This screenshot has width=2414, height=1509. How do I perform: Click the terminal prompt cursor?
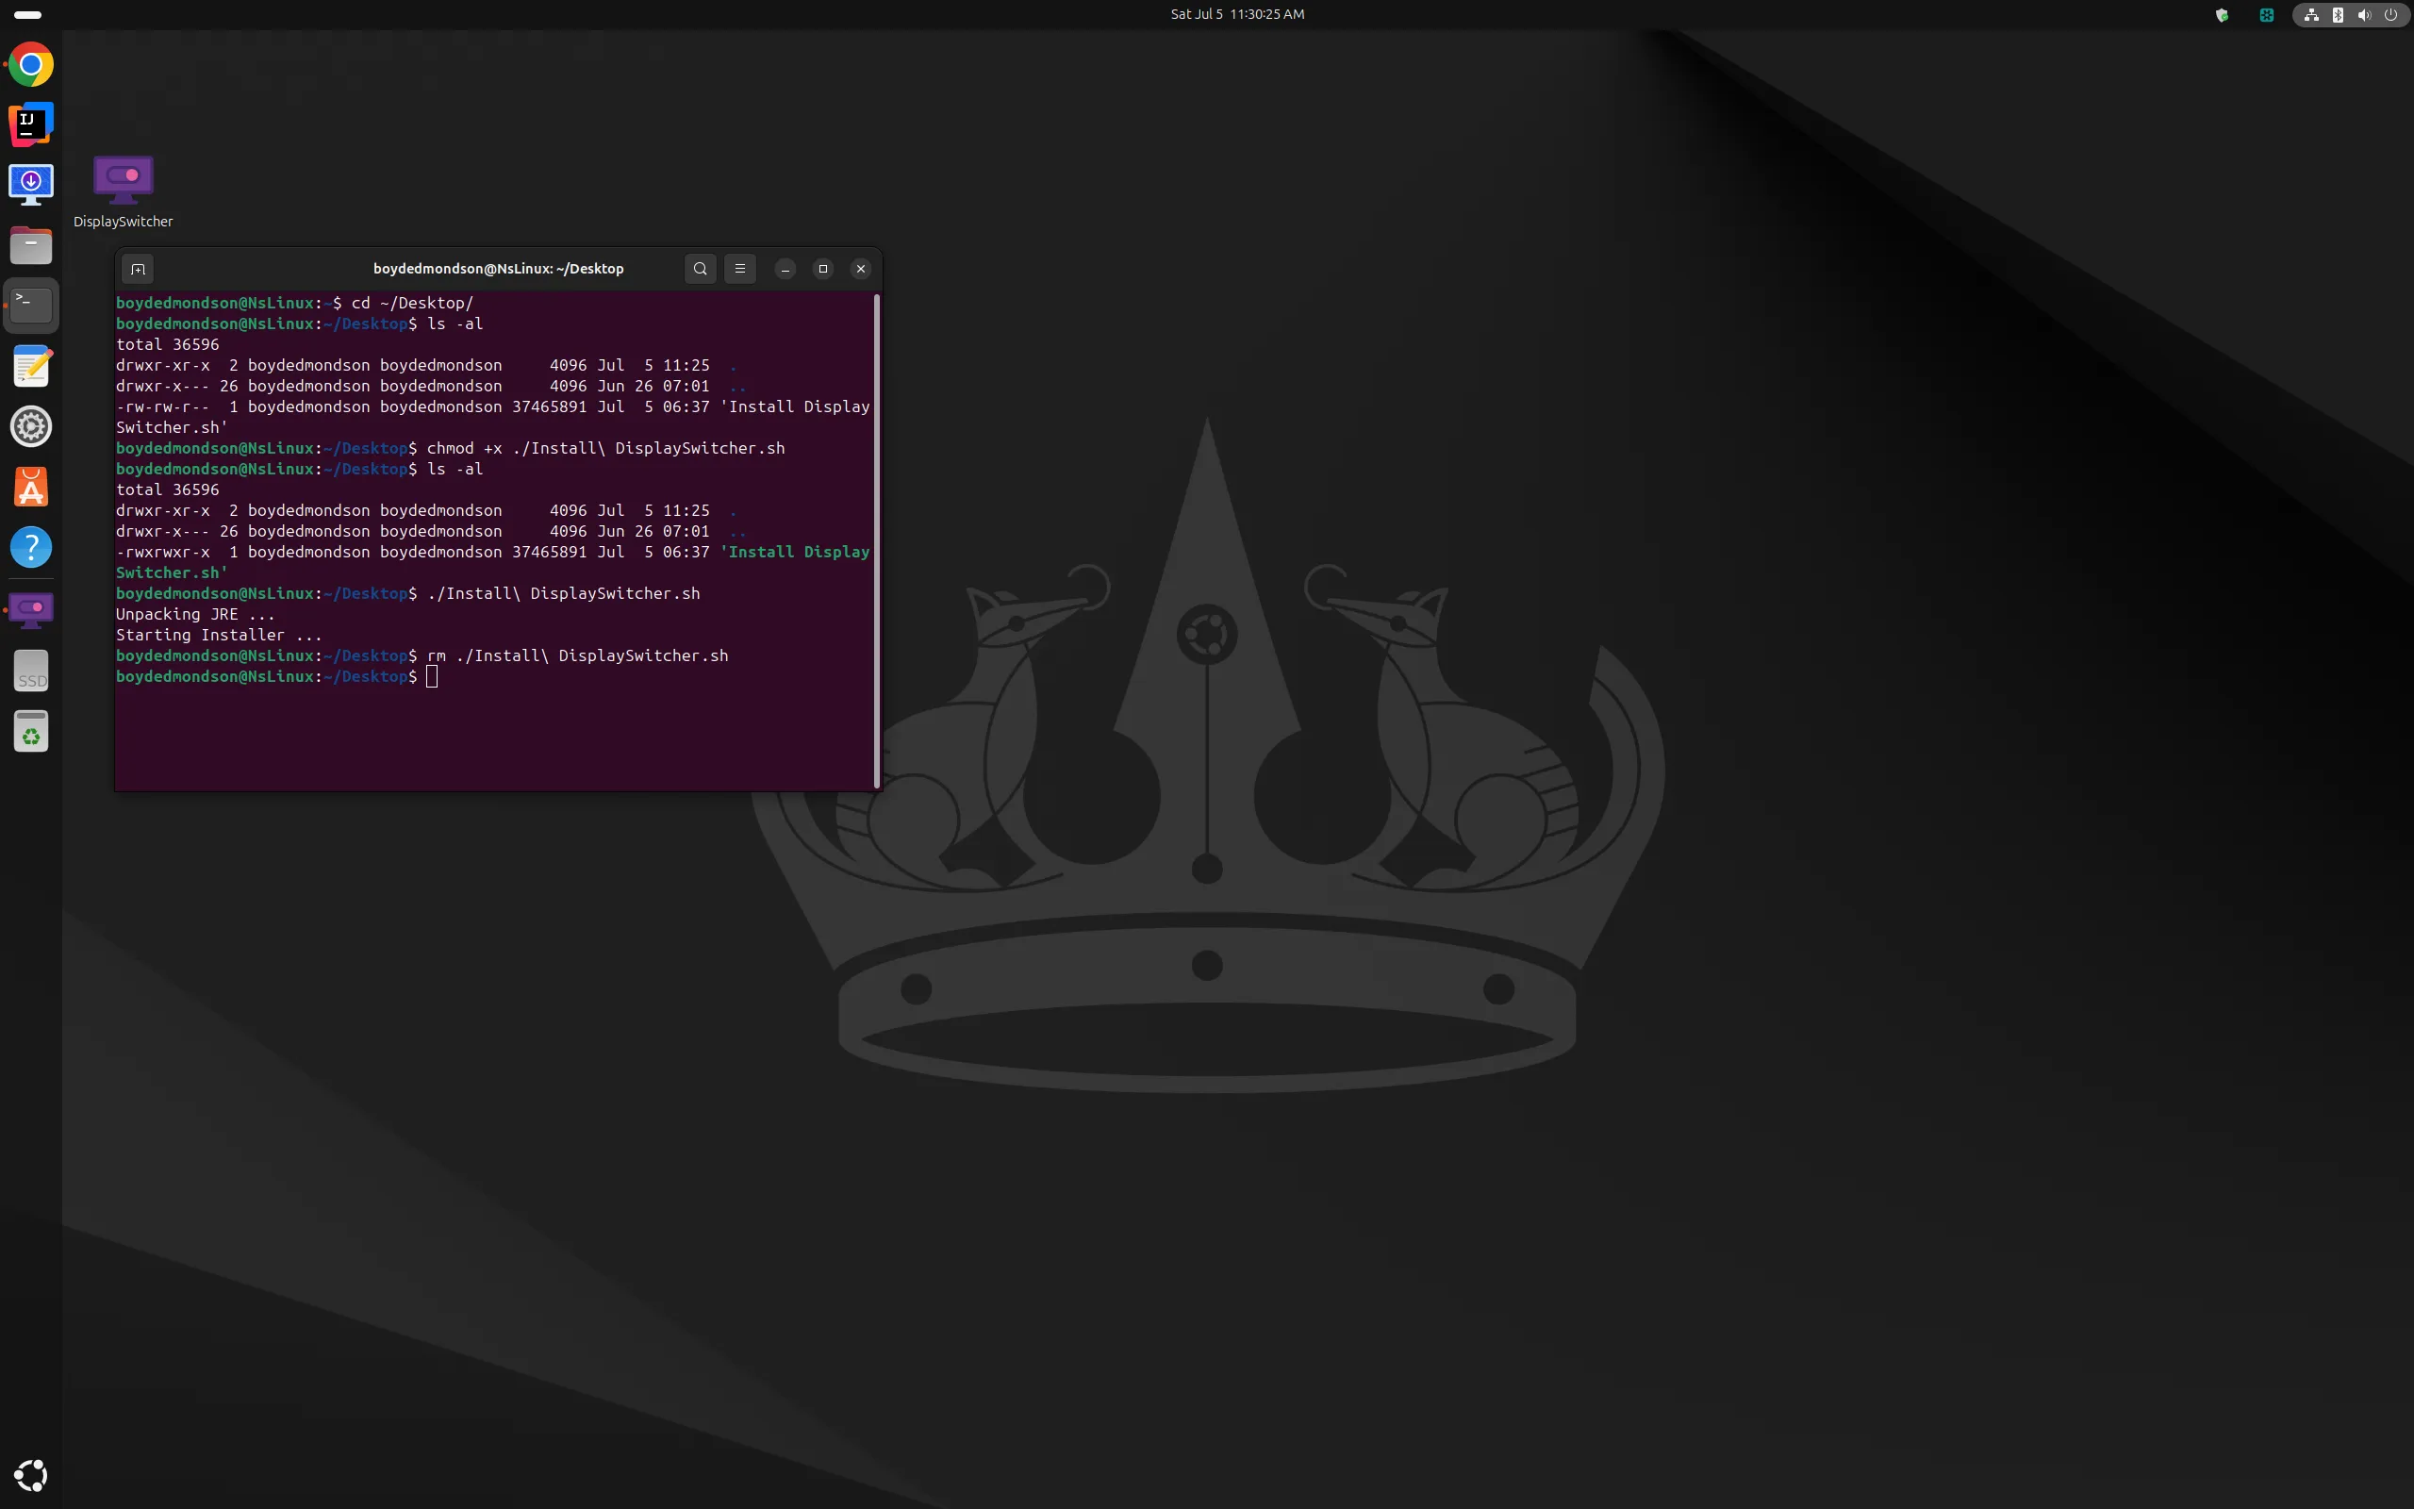point(432,676)
